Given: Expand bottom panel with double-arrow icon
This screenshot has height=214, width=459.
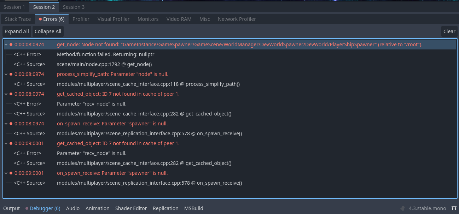Looking at the screenshot, I should (454, 208).
